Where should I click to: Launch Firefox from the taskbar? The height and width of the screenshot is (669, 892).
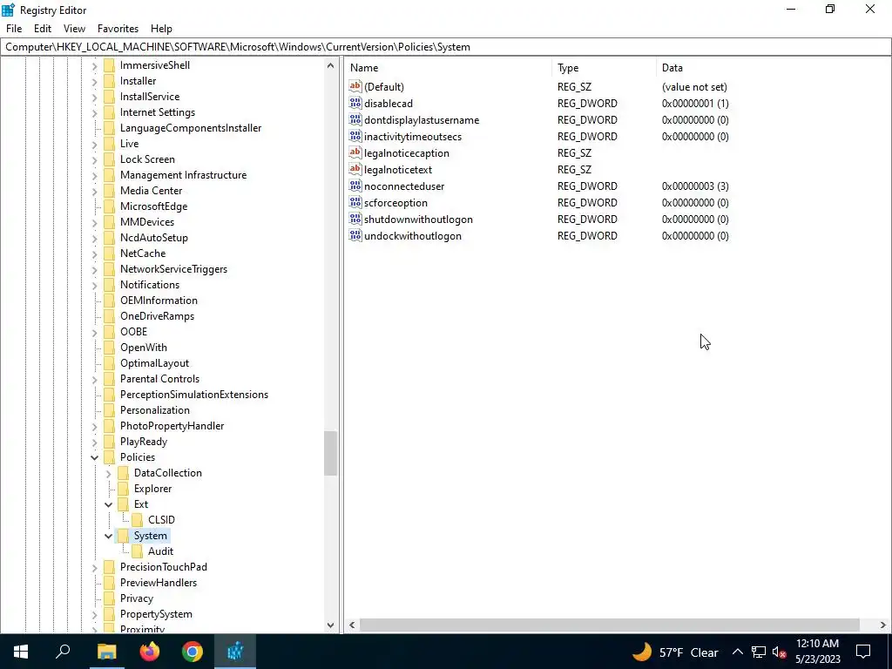150,652
